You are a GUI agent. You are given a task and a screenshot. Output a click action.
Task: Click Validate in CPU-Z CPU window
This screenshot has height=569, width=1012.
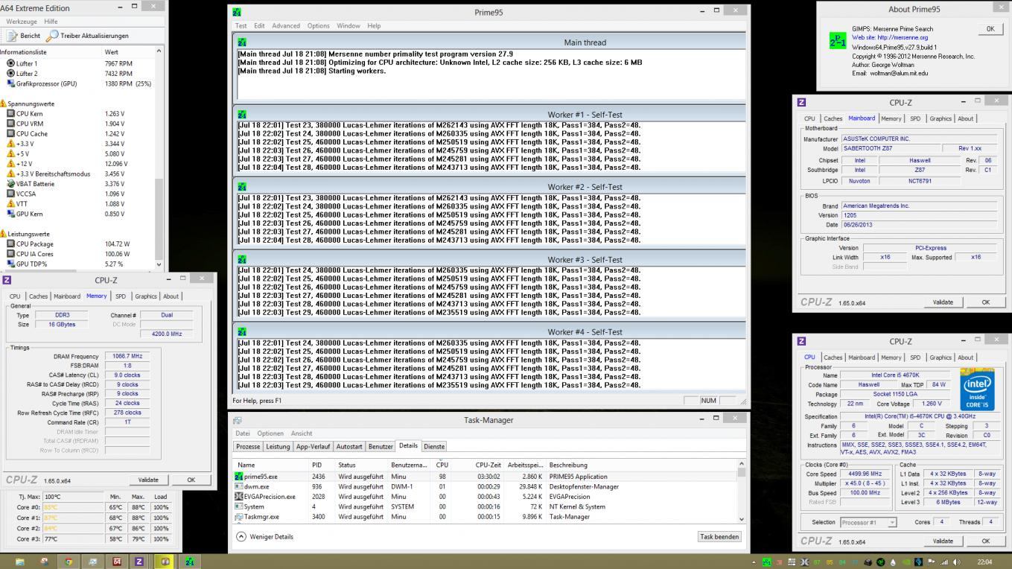[x=943, y=541]
